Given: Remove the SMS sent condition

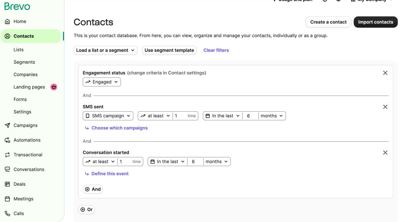Looking at the screenshot, I should [x=385, y=107].
